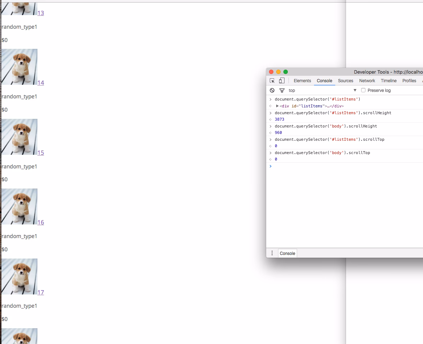Clear the console with the ⊘ icon
Image resolution: width=423 pixels, height=344 pixels.
click(272, 90)
